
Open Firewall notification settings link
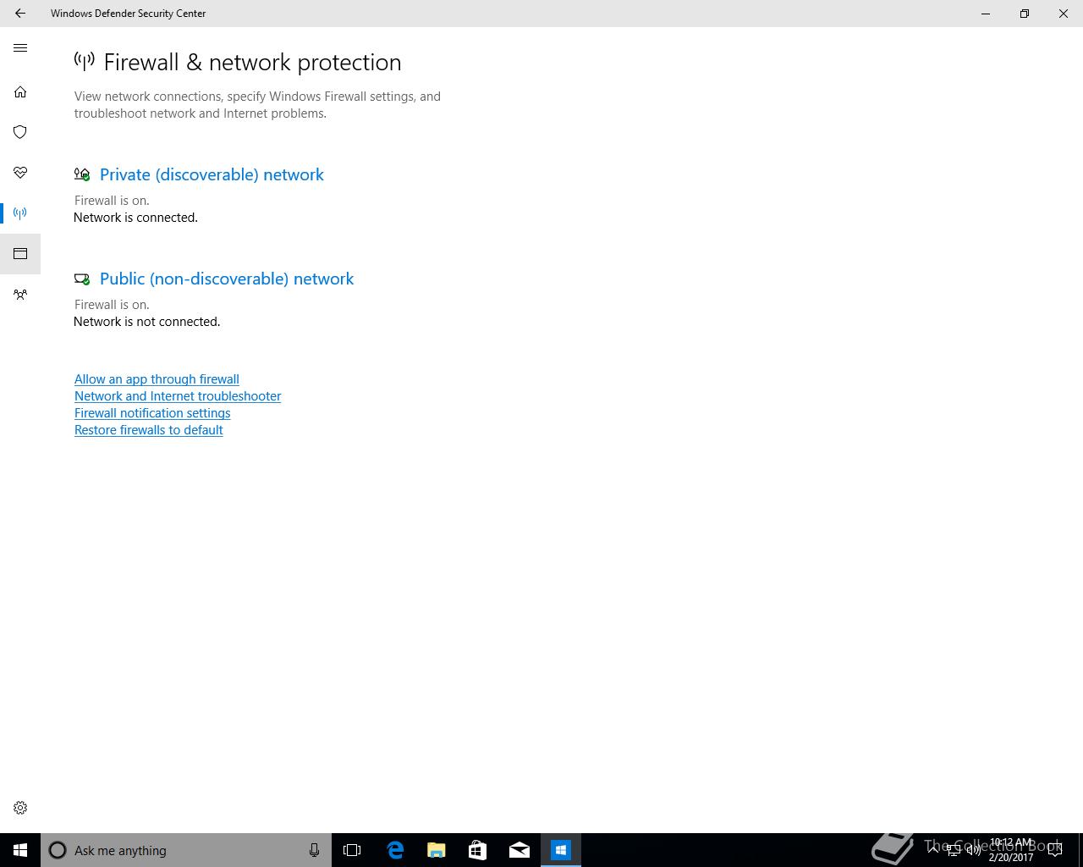[152, 413]
